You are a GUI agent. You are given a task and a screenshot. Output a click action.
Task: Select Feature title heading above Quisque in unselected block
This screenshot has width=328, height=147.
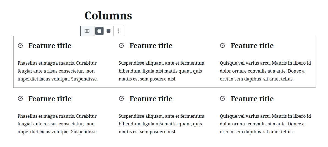(x=252, y=99)
